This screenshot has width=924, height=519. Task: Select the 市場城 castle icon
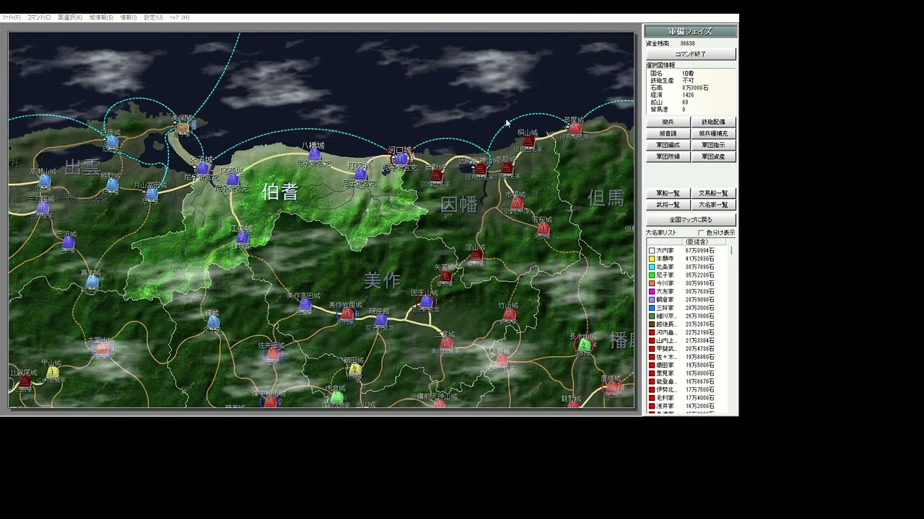coord(516,204)
